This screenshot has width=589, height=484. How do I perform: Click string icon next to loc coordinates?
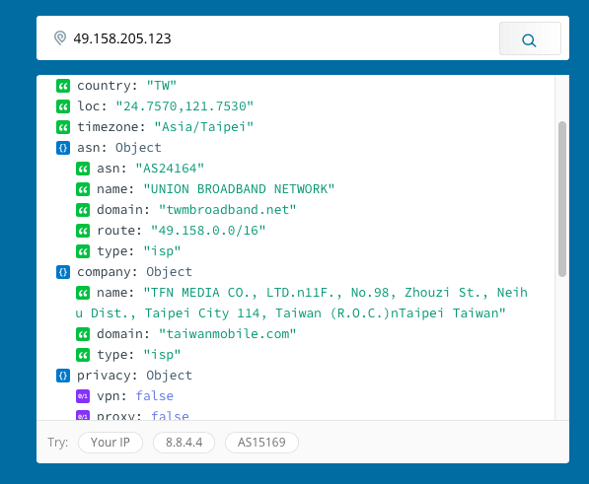coord(63,106)
